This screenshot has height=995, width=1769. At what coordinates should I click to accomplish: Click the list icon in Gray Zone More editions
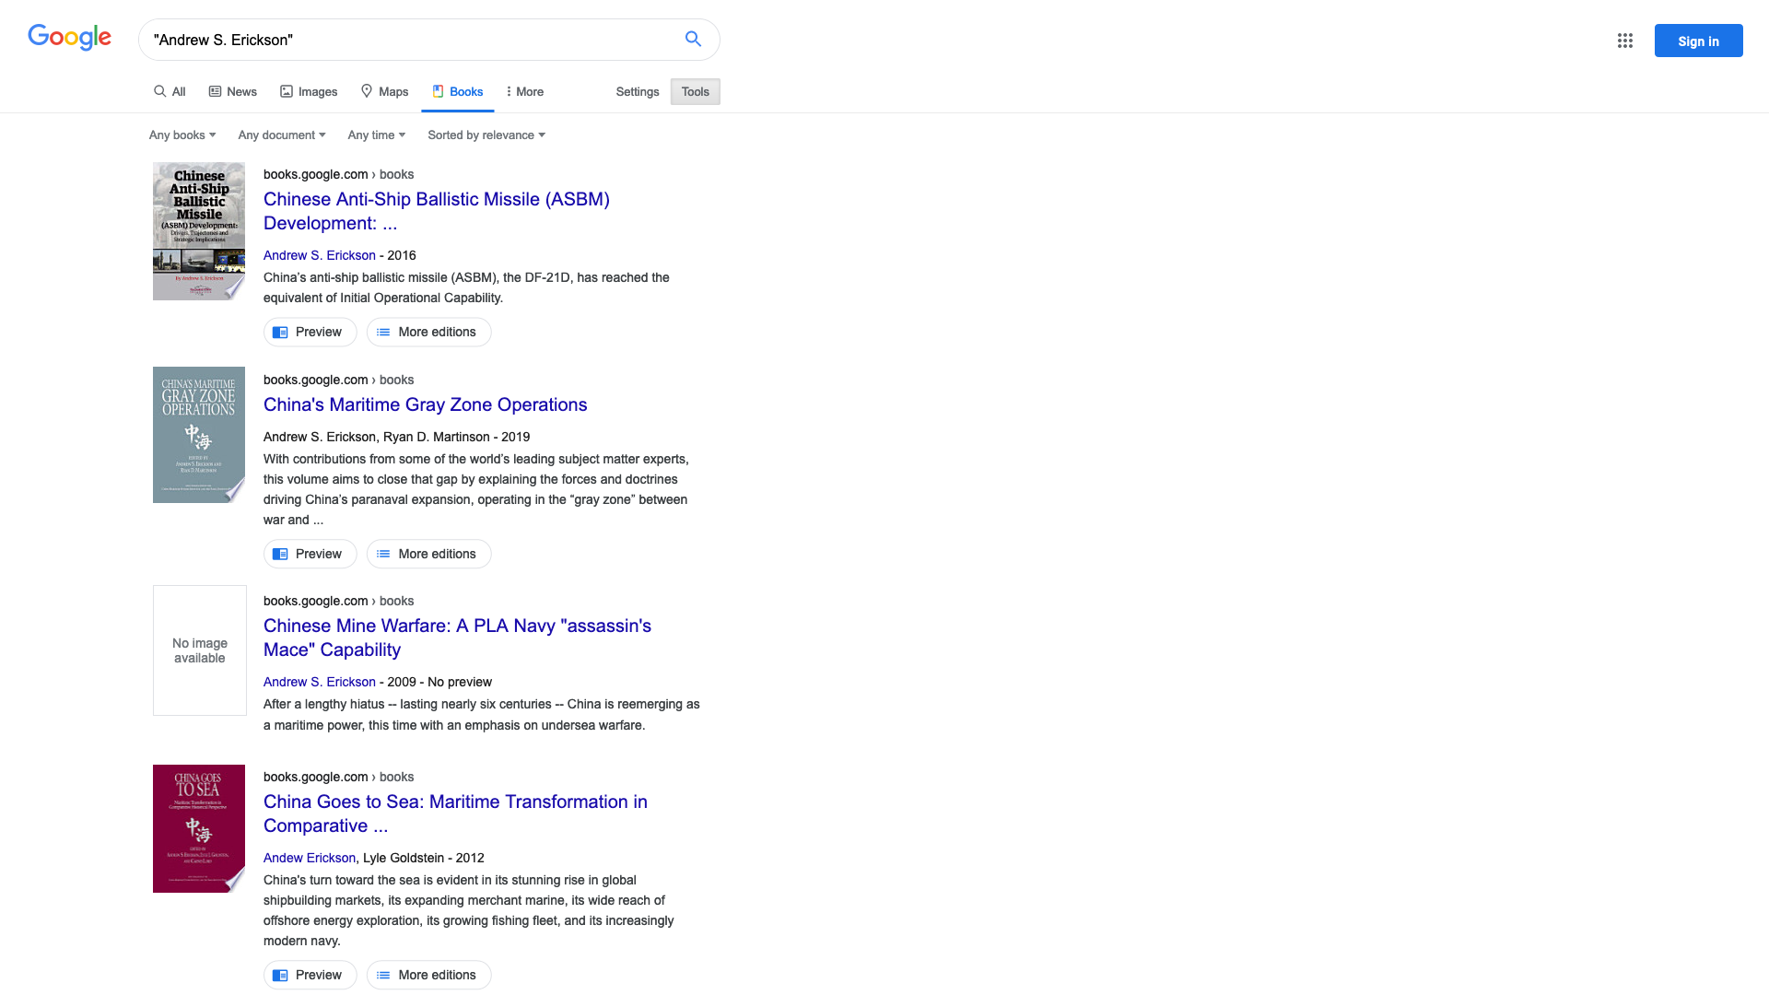[383, 554]
